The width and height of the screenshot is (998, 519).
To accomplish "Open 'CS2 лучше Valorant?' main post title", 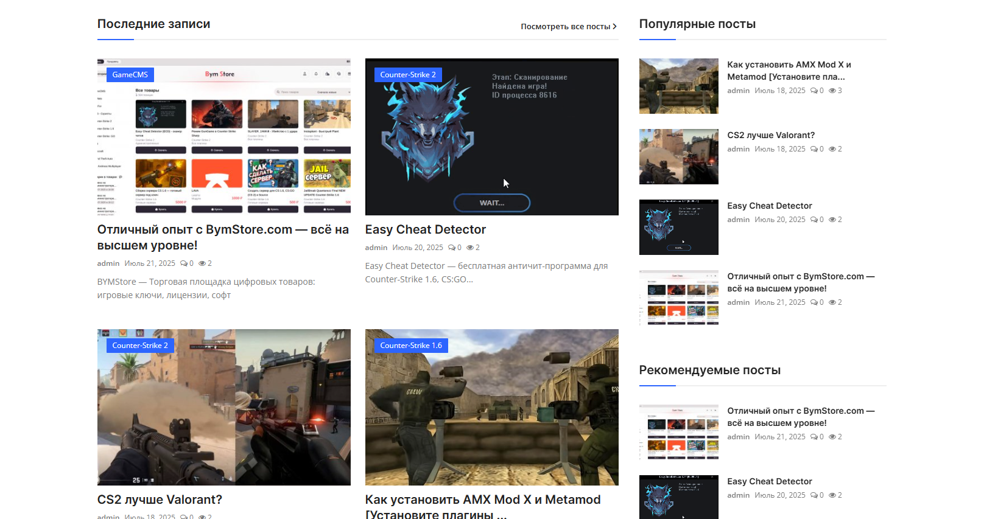I will [160, 500].
